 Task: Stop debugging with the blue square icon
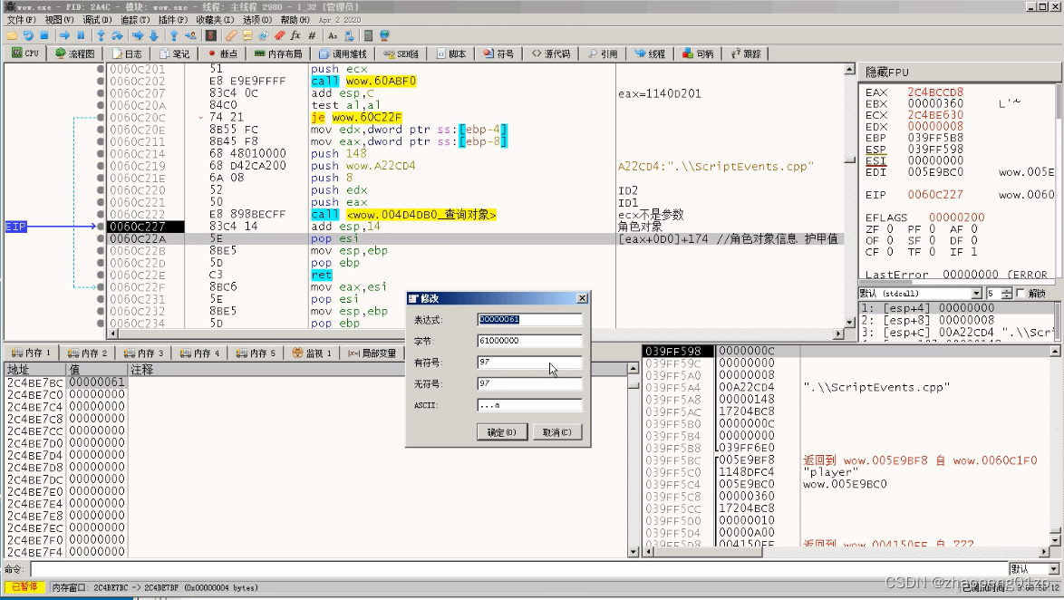[x=44, y=35]
